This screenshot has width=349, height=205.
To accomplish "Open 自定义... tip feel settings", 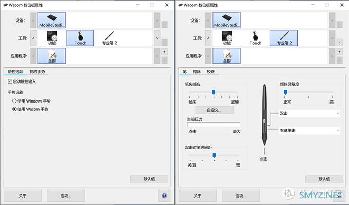I will click(215, 110).
